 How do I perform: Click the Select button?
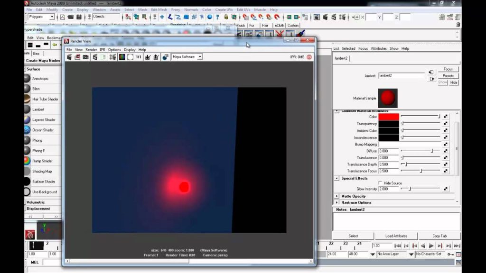353,236
